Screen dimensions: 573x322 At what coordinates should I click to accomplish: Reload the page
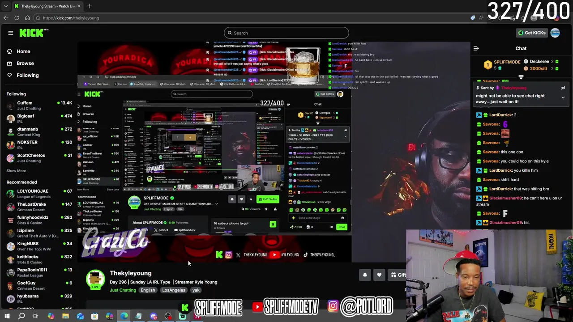click(x=17, y=18)
